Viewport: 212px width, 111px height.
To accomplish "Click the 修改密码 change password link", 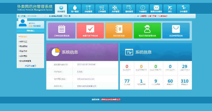I will point(37,26).
